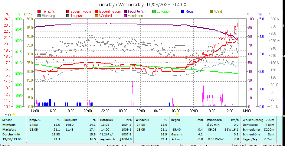Click the gray Richtung legend swatch
Image resolution: width=285 pixels, height=146 pixels.
click(39, 16)
